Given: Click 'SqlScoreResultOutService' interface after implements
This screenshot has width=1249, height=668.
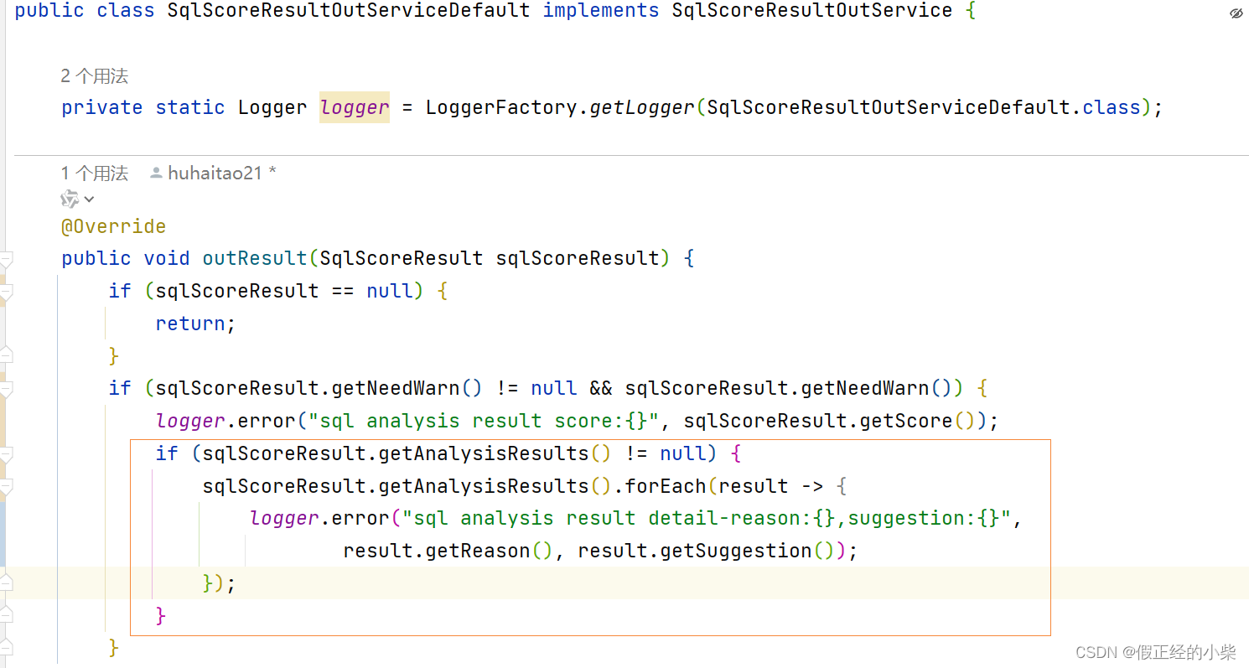Looking at the screenshot, I should pos(812,11).
